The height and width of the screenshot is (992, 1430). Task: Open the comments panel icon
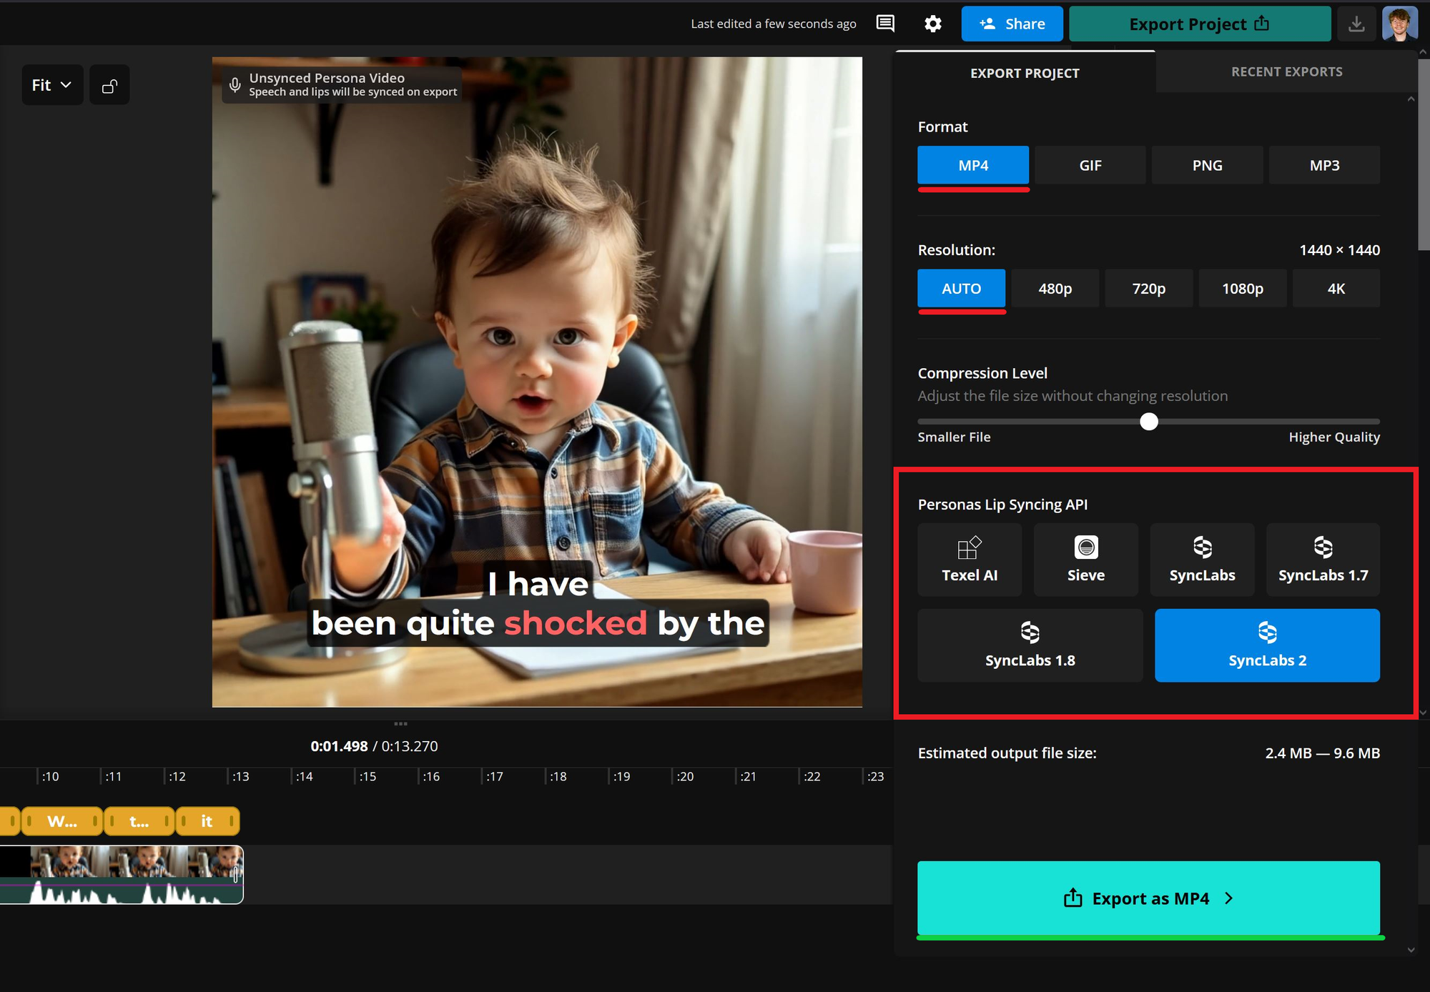tap(885, 24)
